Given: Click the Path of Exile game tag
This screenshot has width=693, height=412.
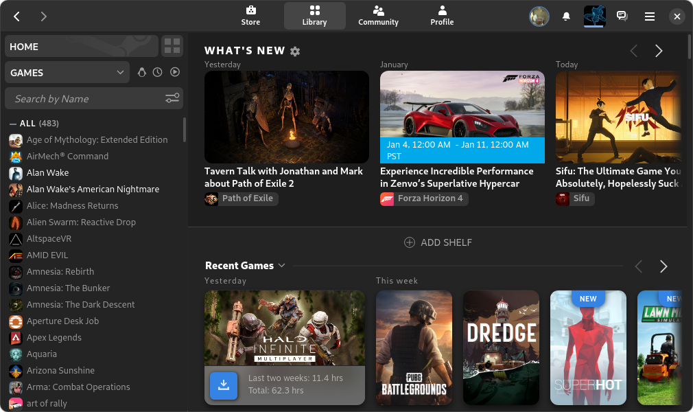Looking at the screenshot, I should 242,198.
